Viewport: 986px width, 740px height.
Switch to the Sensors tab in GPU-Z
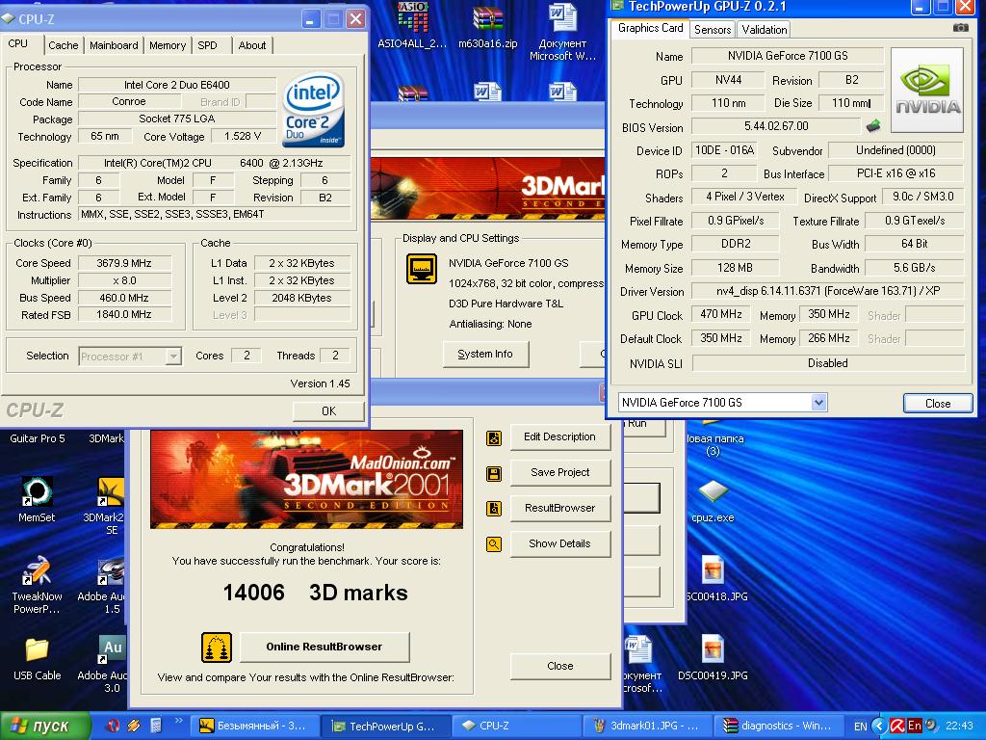tap(713, 30)
